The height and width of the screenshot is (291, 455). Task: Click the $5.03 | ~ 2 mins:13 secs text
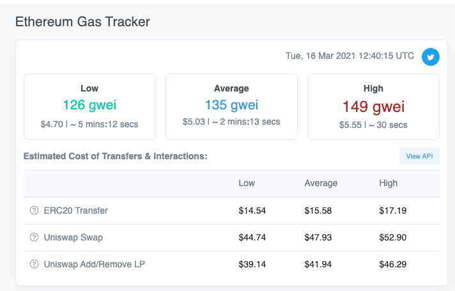pos(231,122)
